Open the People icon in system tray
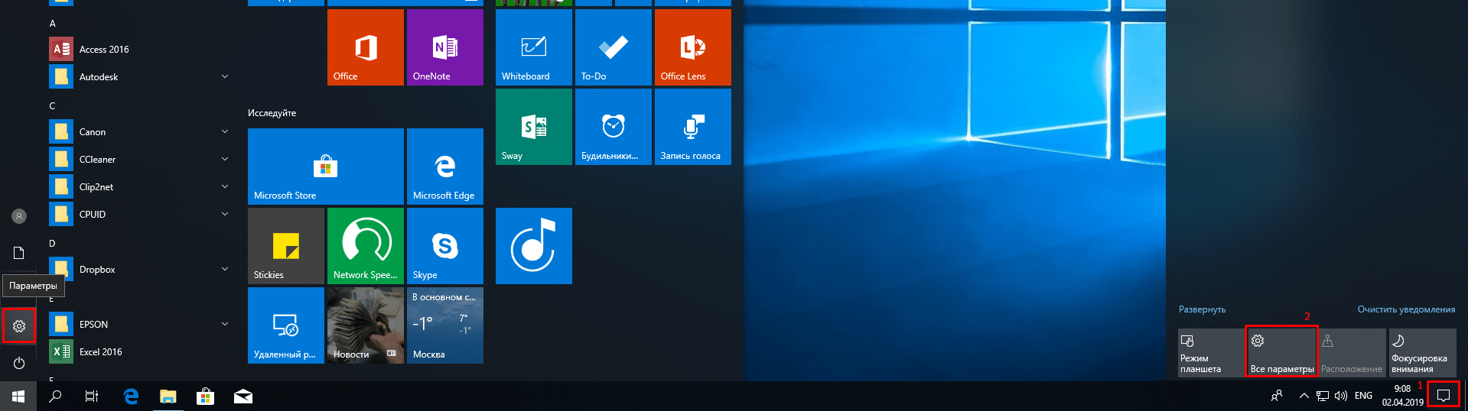Viewport: 1468px width, 411px height. pos(1277,396)
